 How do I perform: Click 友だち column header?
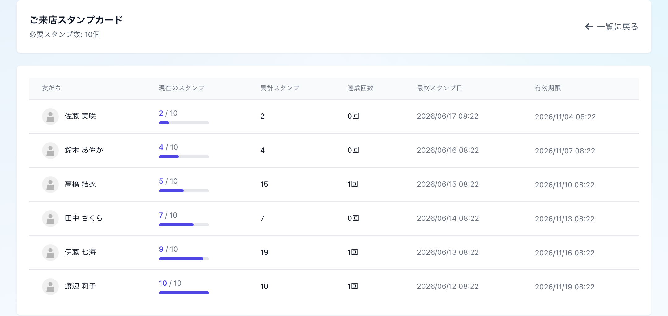(x=51, y=88)
